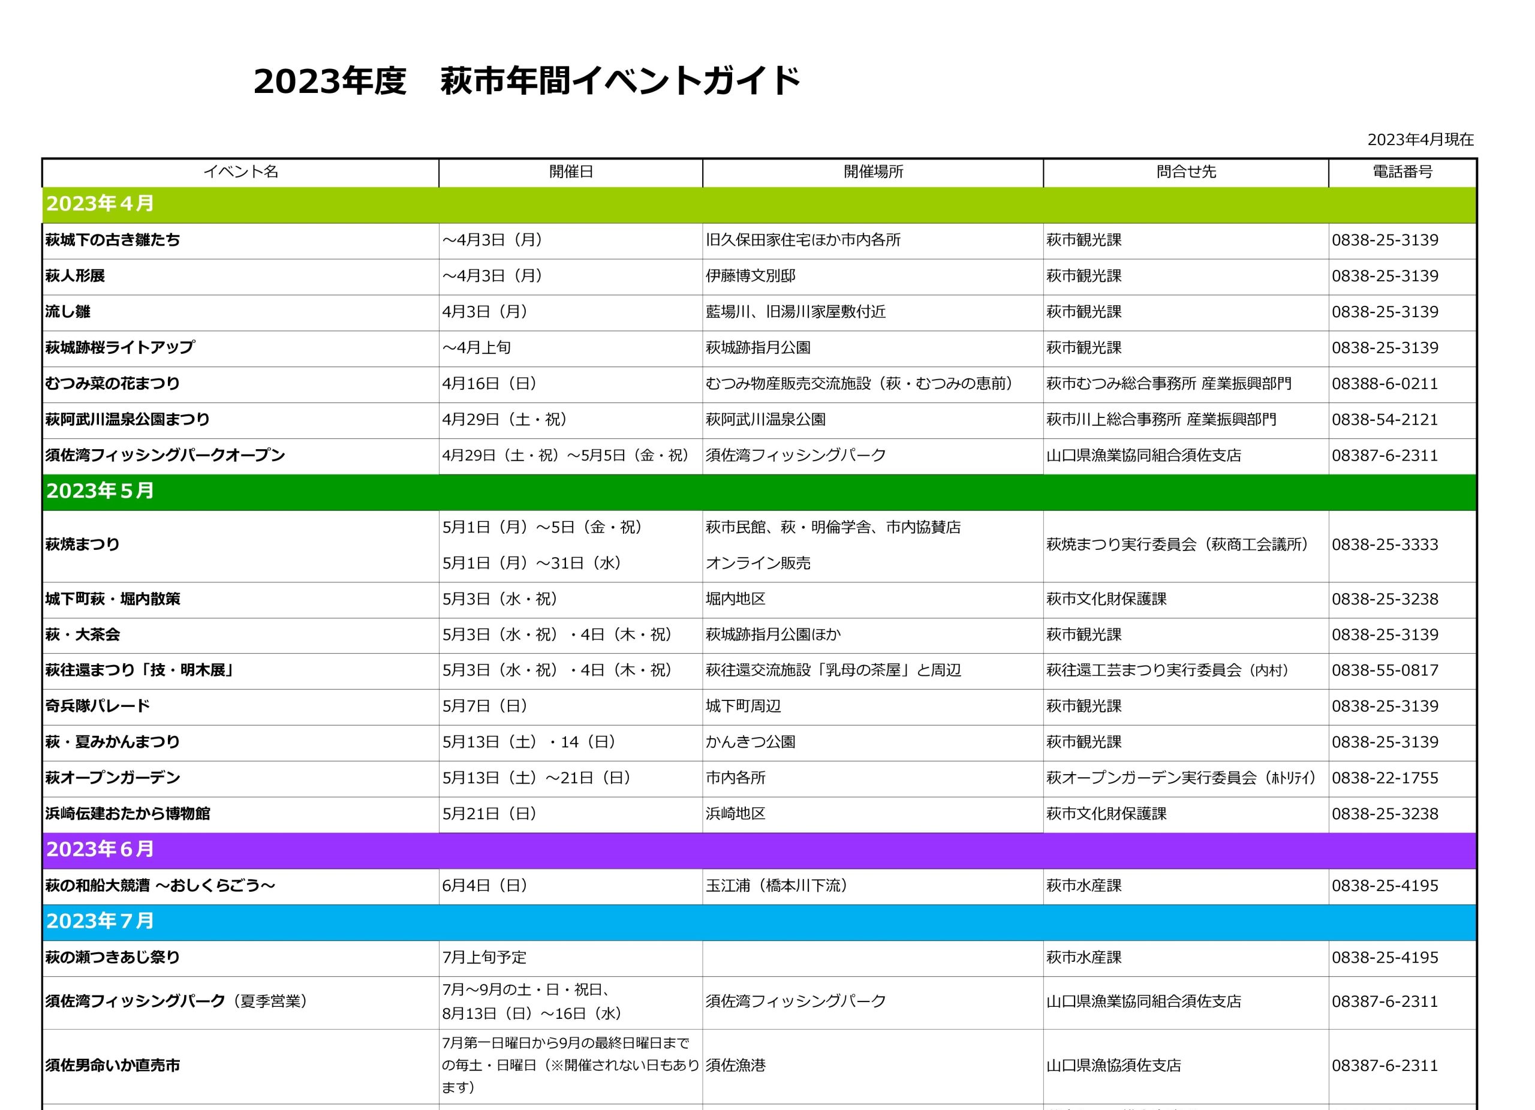Image resolution: width=1535 pixels, height=1110 pixels.
Task: Click event name 萩人形展
Action: pyautogui.click(x=75, y=276)
